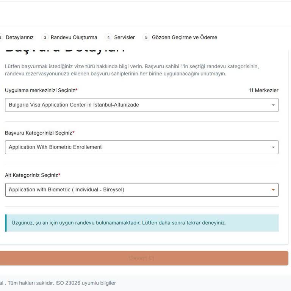Click the 'Bulgaria Visa Application Center' selection text
Image resolution: width=291 pixels, height=291 pixels.
point(74,105)
